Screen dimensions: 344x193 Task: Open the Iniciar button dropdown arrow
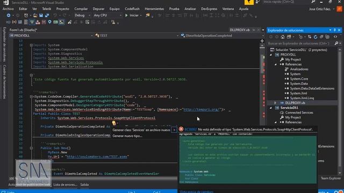[x=141, y=16]
